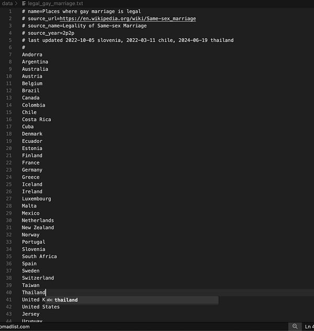Click on the Slovenia entry
314x331 pixels.
click(33, 249)
